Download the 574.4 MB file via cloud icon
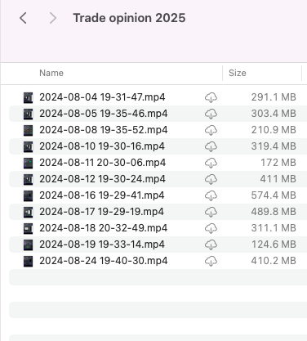Screen dimensions: 307x341 click(211, 195)
